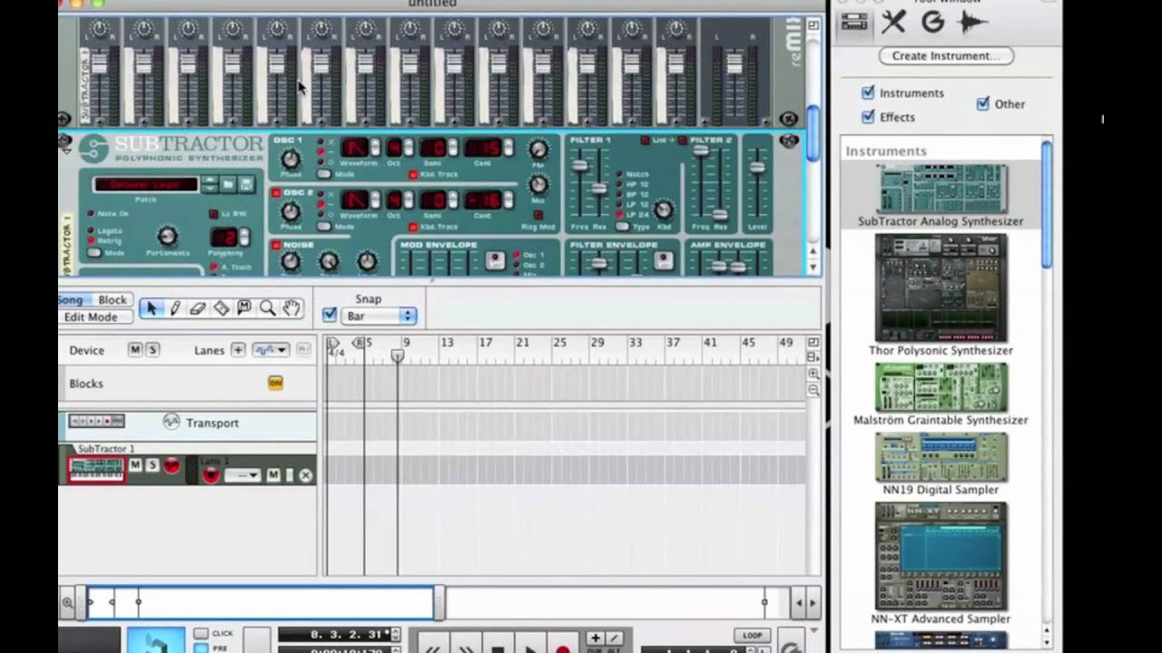The width and height of the screenshot is (1162, 653).
Task: Open the Device Palette tab in Tool Window
Action: click(854, 23)
